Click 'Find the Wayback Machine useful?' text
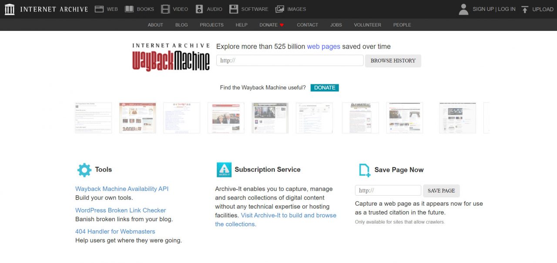The width and height of the screenshot is (557, 263). pos(263,88)
